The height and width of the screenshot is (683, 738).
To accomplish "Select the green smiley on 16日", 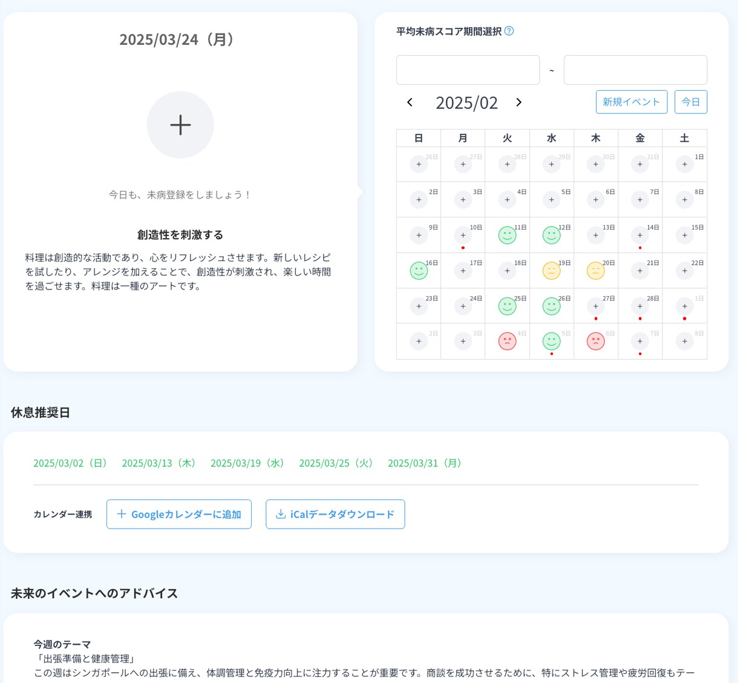I will point(419,271).
